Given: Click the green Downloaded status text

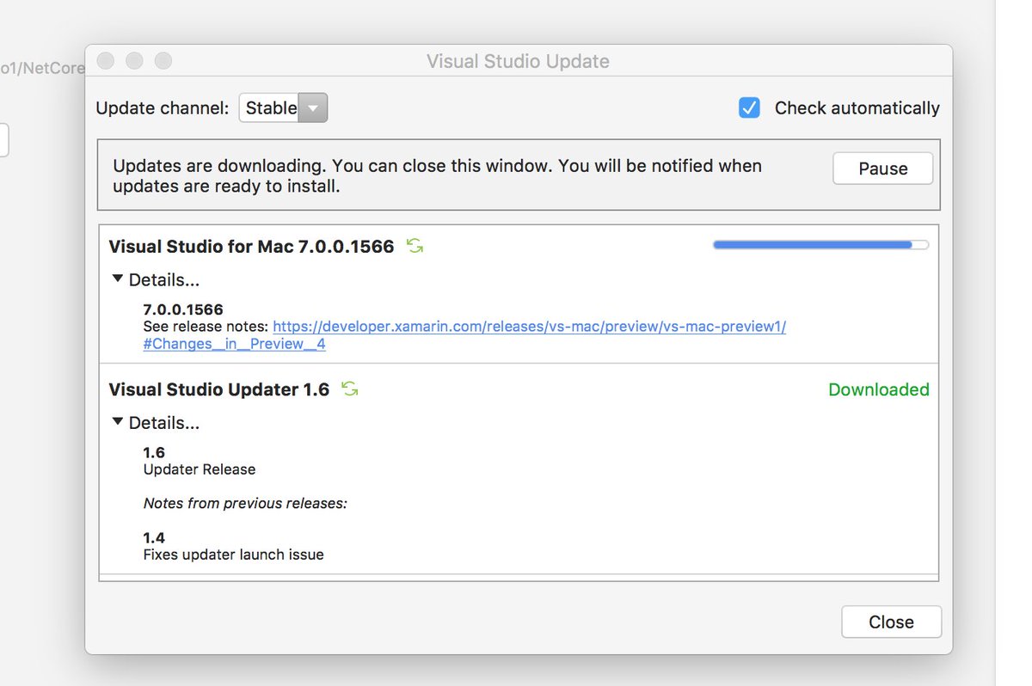Looking at the screenshot, I should 879,389.
